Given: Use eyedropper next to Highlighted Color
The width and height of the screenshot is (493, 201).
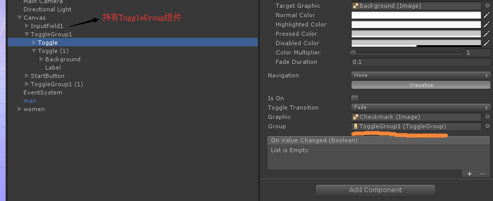Looking at the screenshot, I should coord(486,24).
